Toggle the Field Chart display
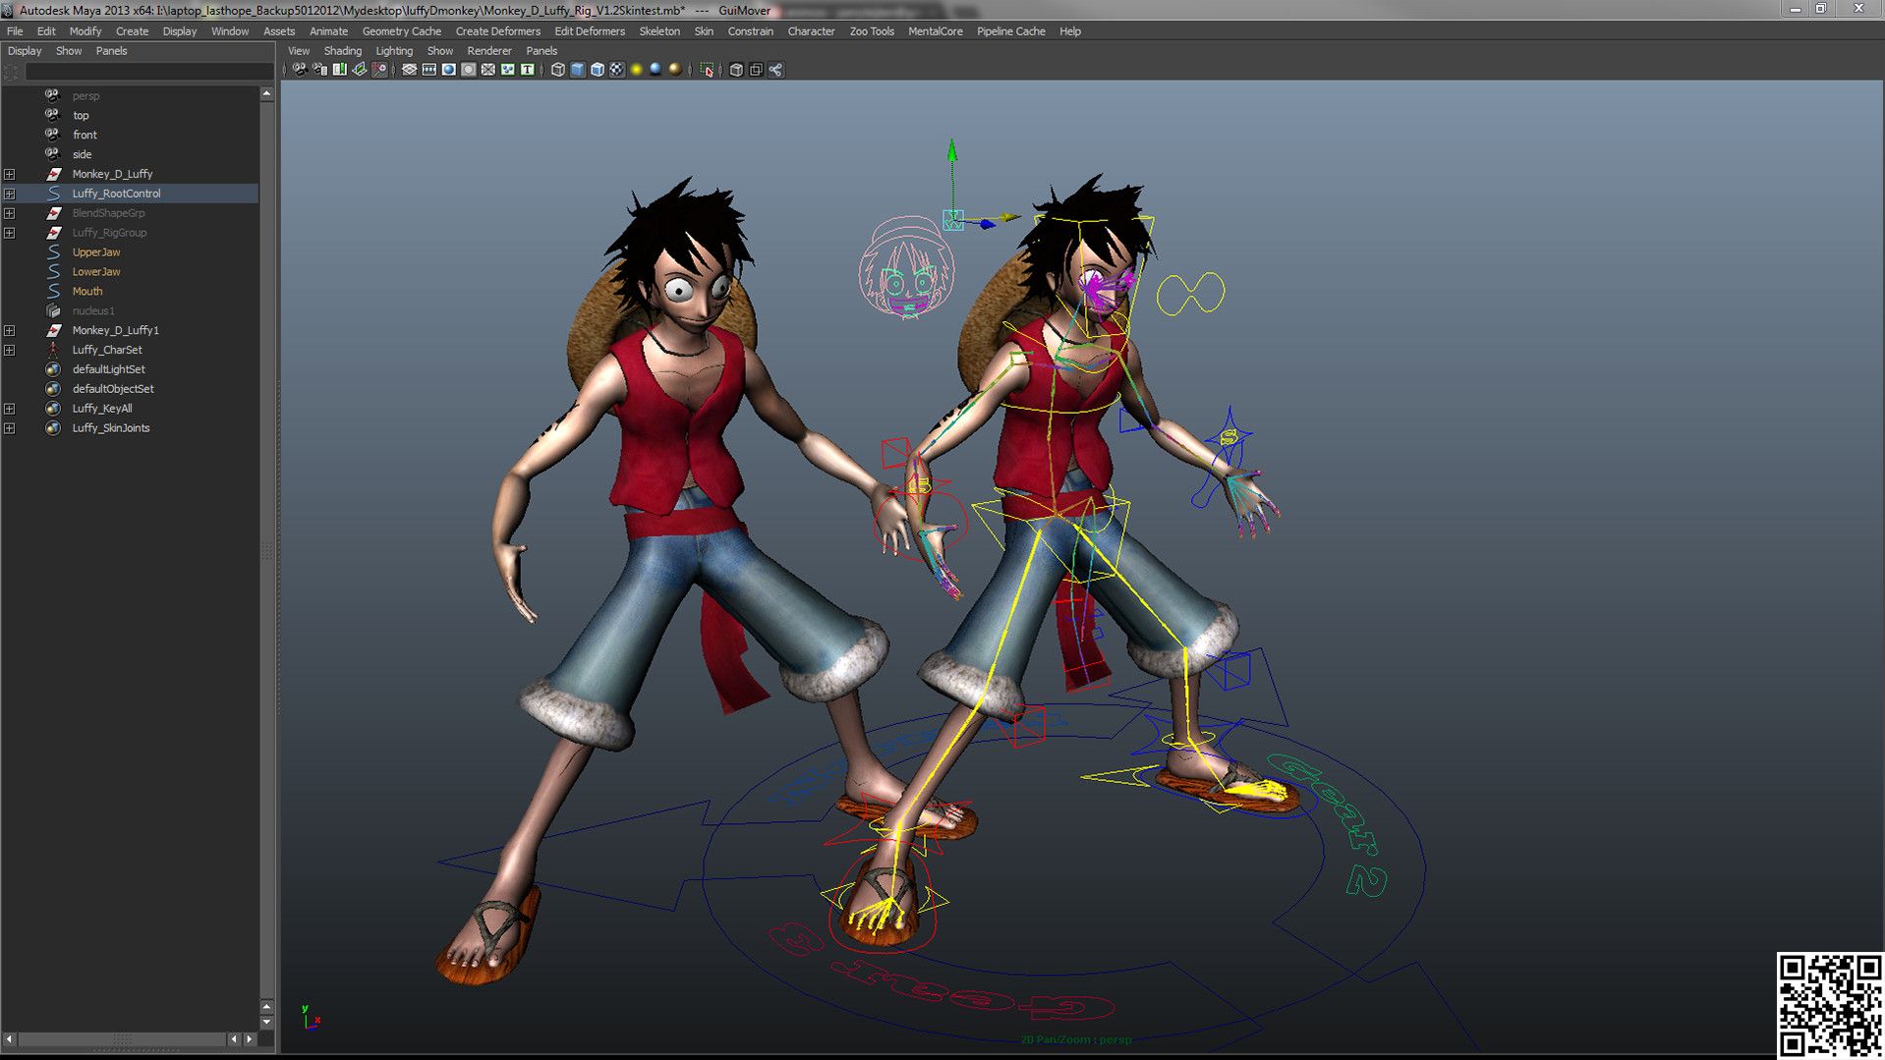The image size is (1885, 1060). pos(488,70)
